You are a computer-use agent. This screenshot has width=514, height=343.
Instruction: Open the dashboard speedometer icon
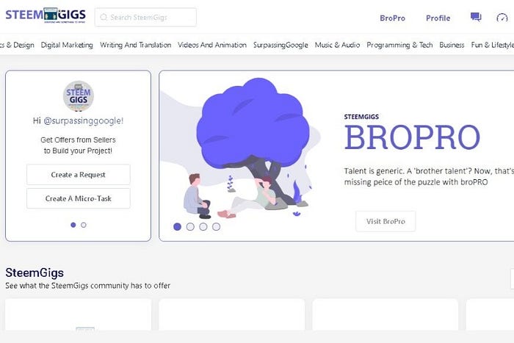(502, 18)
